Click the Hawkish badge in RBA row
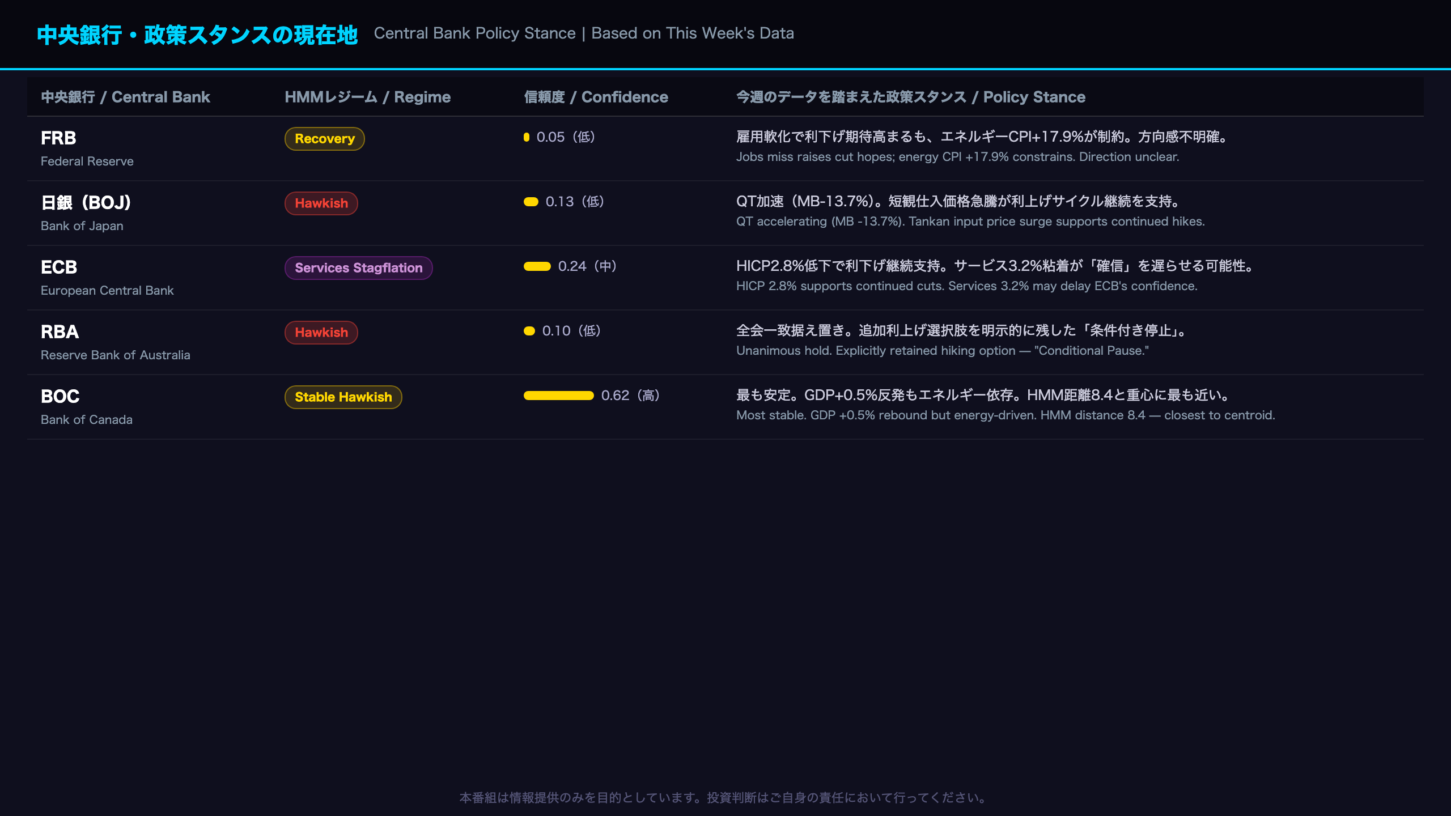 coord(321,333)
